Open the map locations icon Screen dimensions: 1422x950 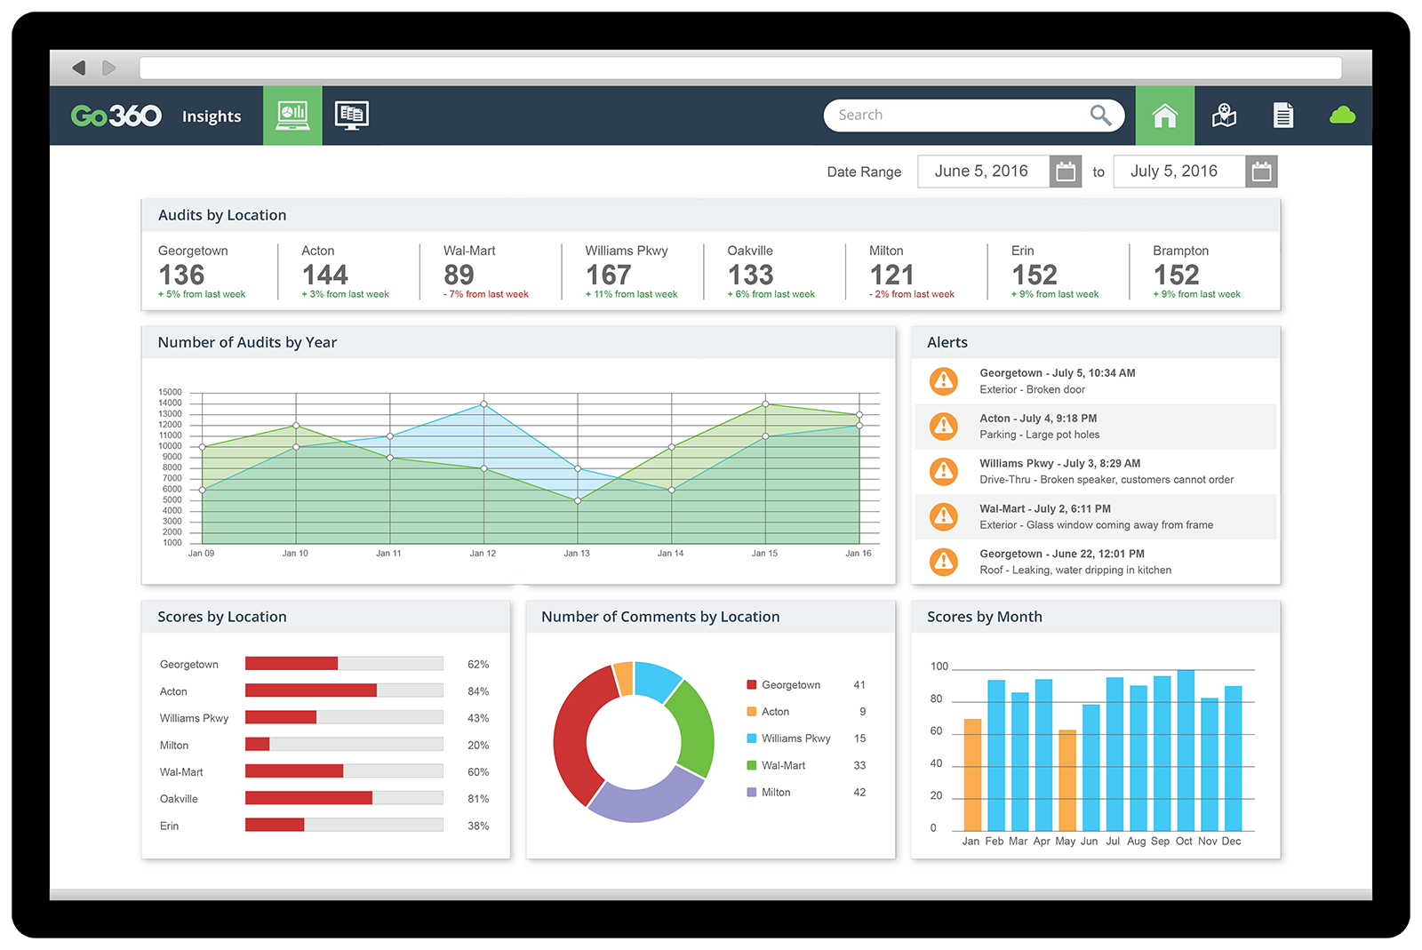point(1224,116)
